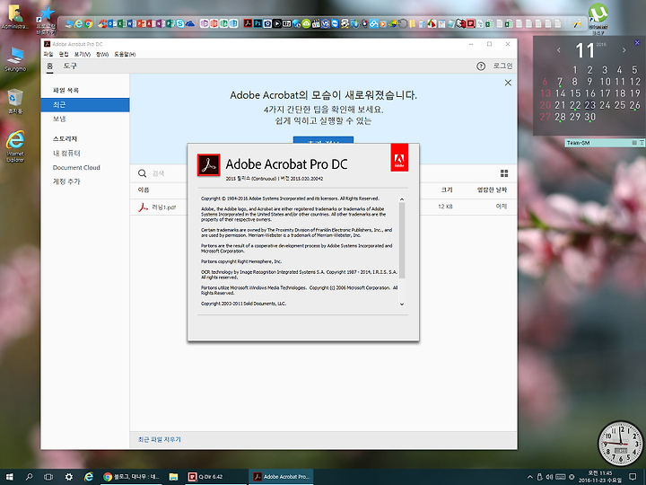Launch Acrobat from the top dock

point(248,23)
